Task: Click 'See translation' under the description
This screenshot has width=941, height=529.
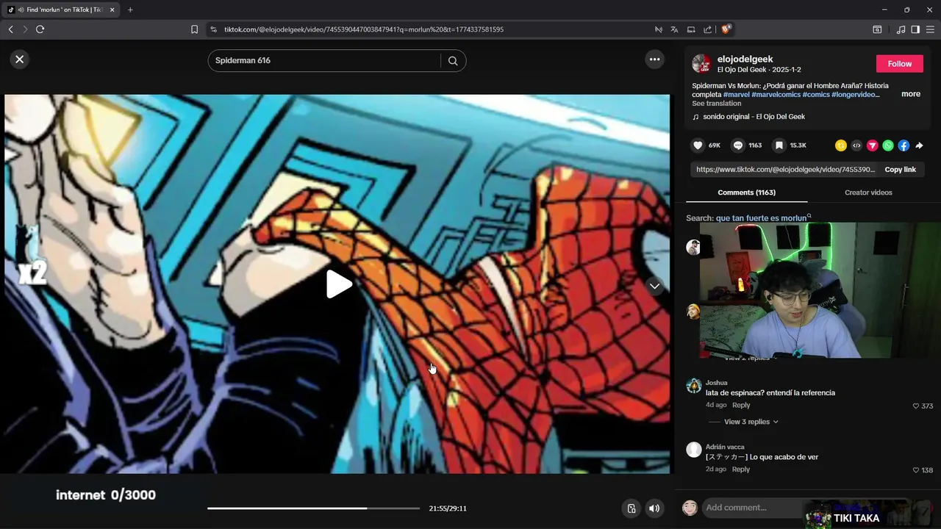Action: pos(716,104)
